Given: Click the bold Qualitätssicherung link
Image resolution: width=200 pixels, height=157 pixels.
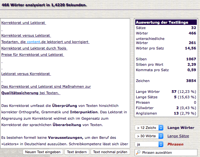Looking at the screenshot, I should point(20,93).
